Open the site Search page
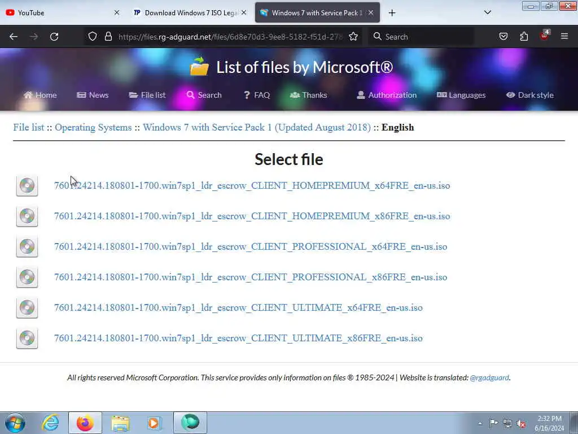578x434 pixels. pos(204,95)
